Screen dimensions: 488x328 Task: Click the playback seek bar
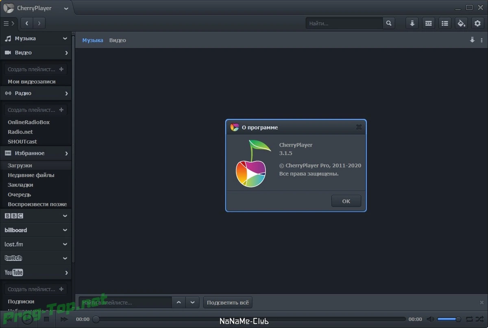(x=249, y=319)
